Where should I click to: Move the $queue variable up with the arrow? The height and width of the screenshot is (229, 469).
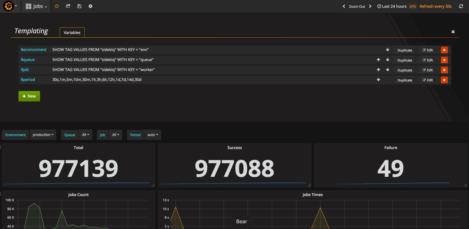click(378, 60)
